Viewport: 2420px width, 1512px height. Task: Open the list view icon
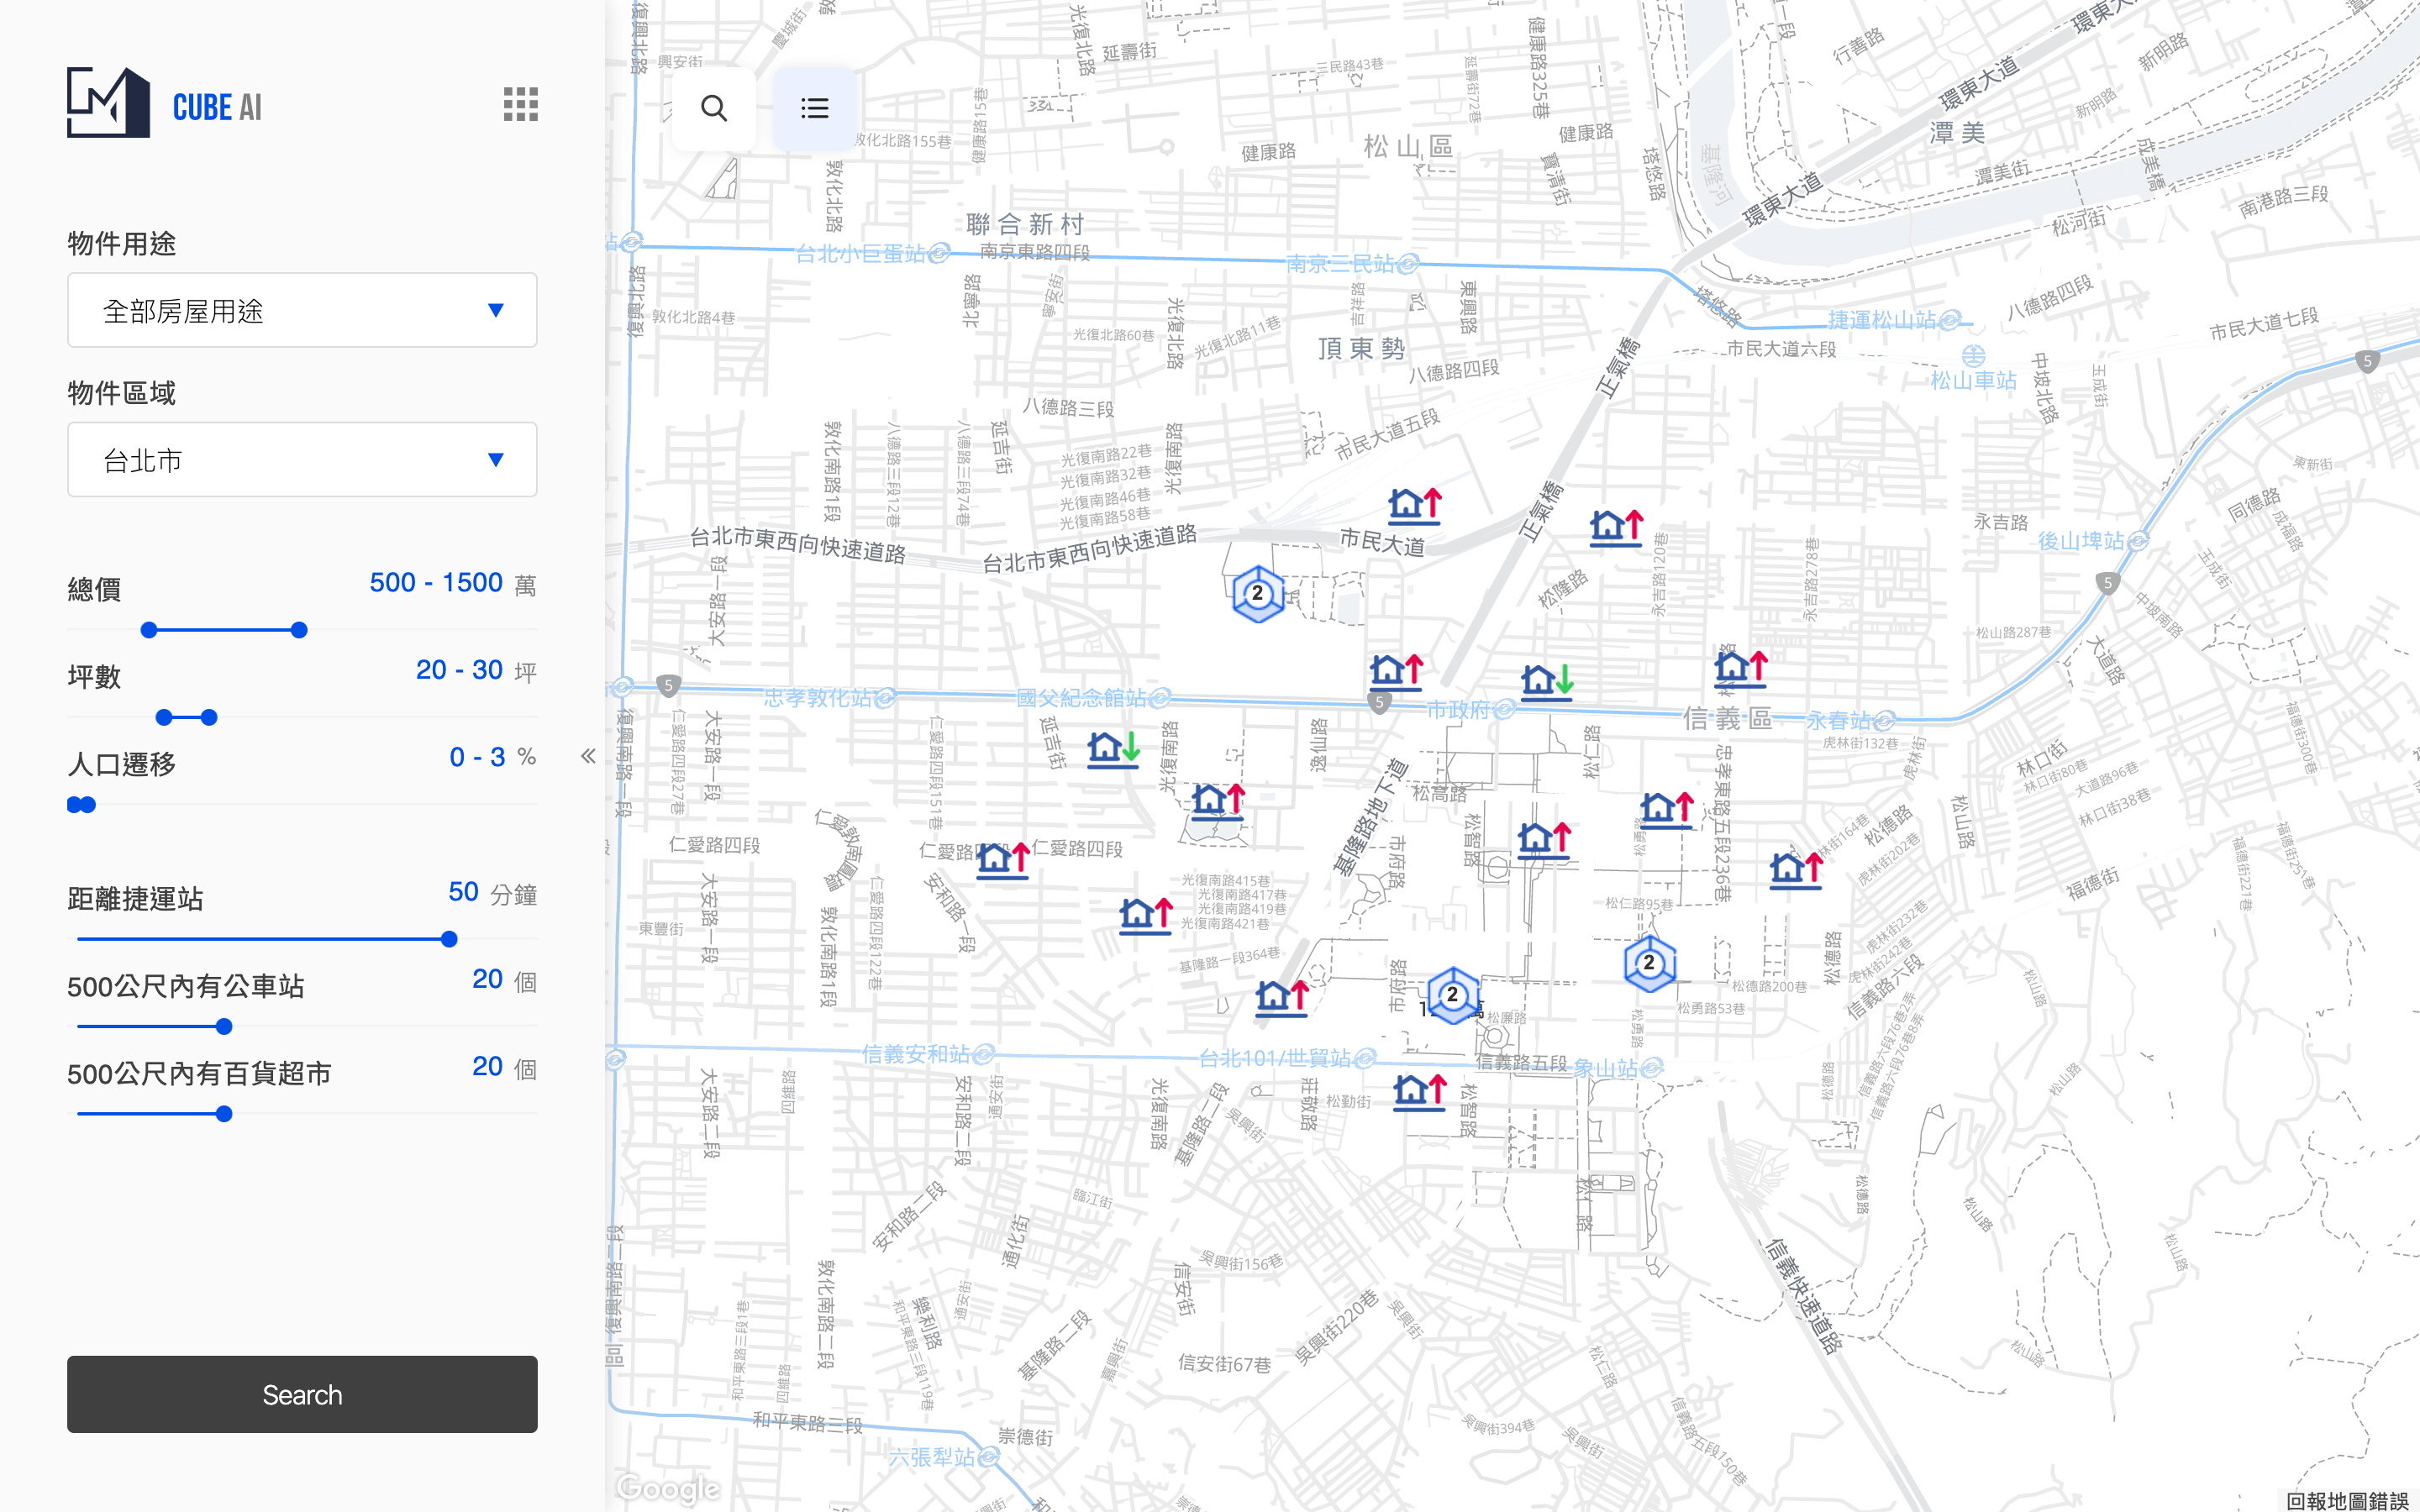814,108
